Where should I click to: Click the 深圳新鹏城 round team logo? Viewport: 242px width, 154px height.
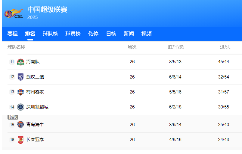[x=20, y=107]
